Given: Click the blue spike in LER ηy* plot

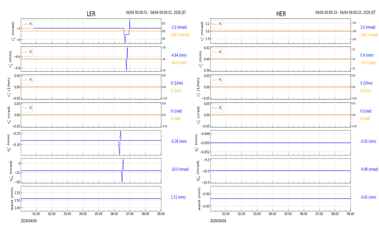Looking at the screenshot, I should (x=120, y=143).
